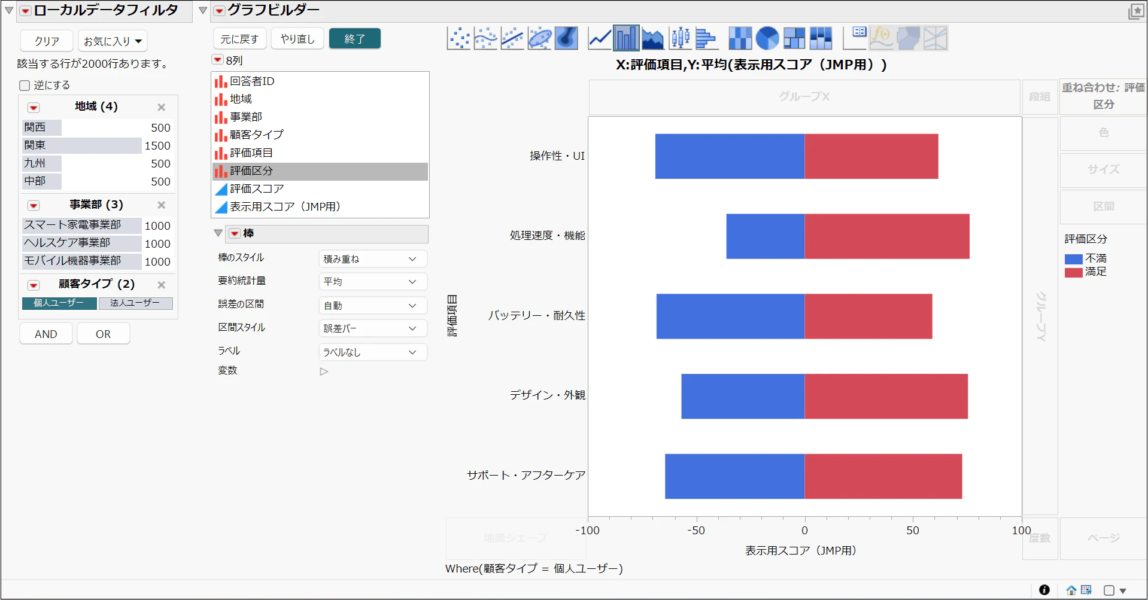
Task: Select the Formula element icon
Action: tap(882, 38)
